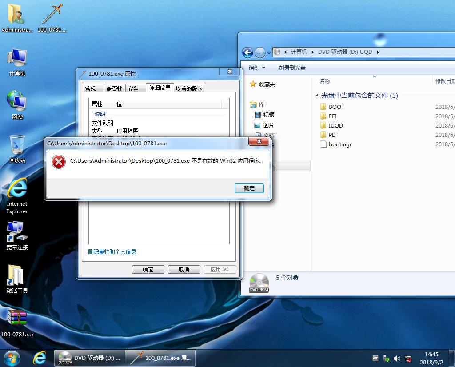Click the DVD-ROM icon in details pane
This screenshot has width=455, height=367.
(x=259, y=283)
